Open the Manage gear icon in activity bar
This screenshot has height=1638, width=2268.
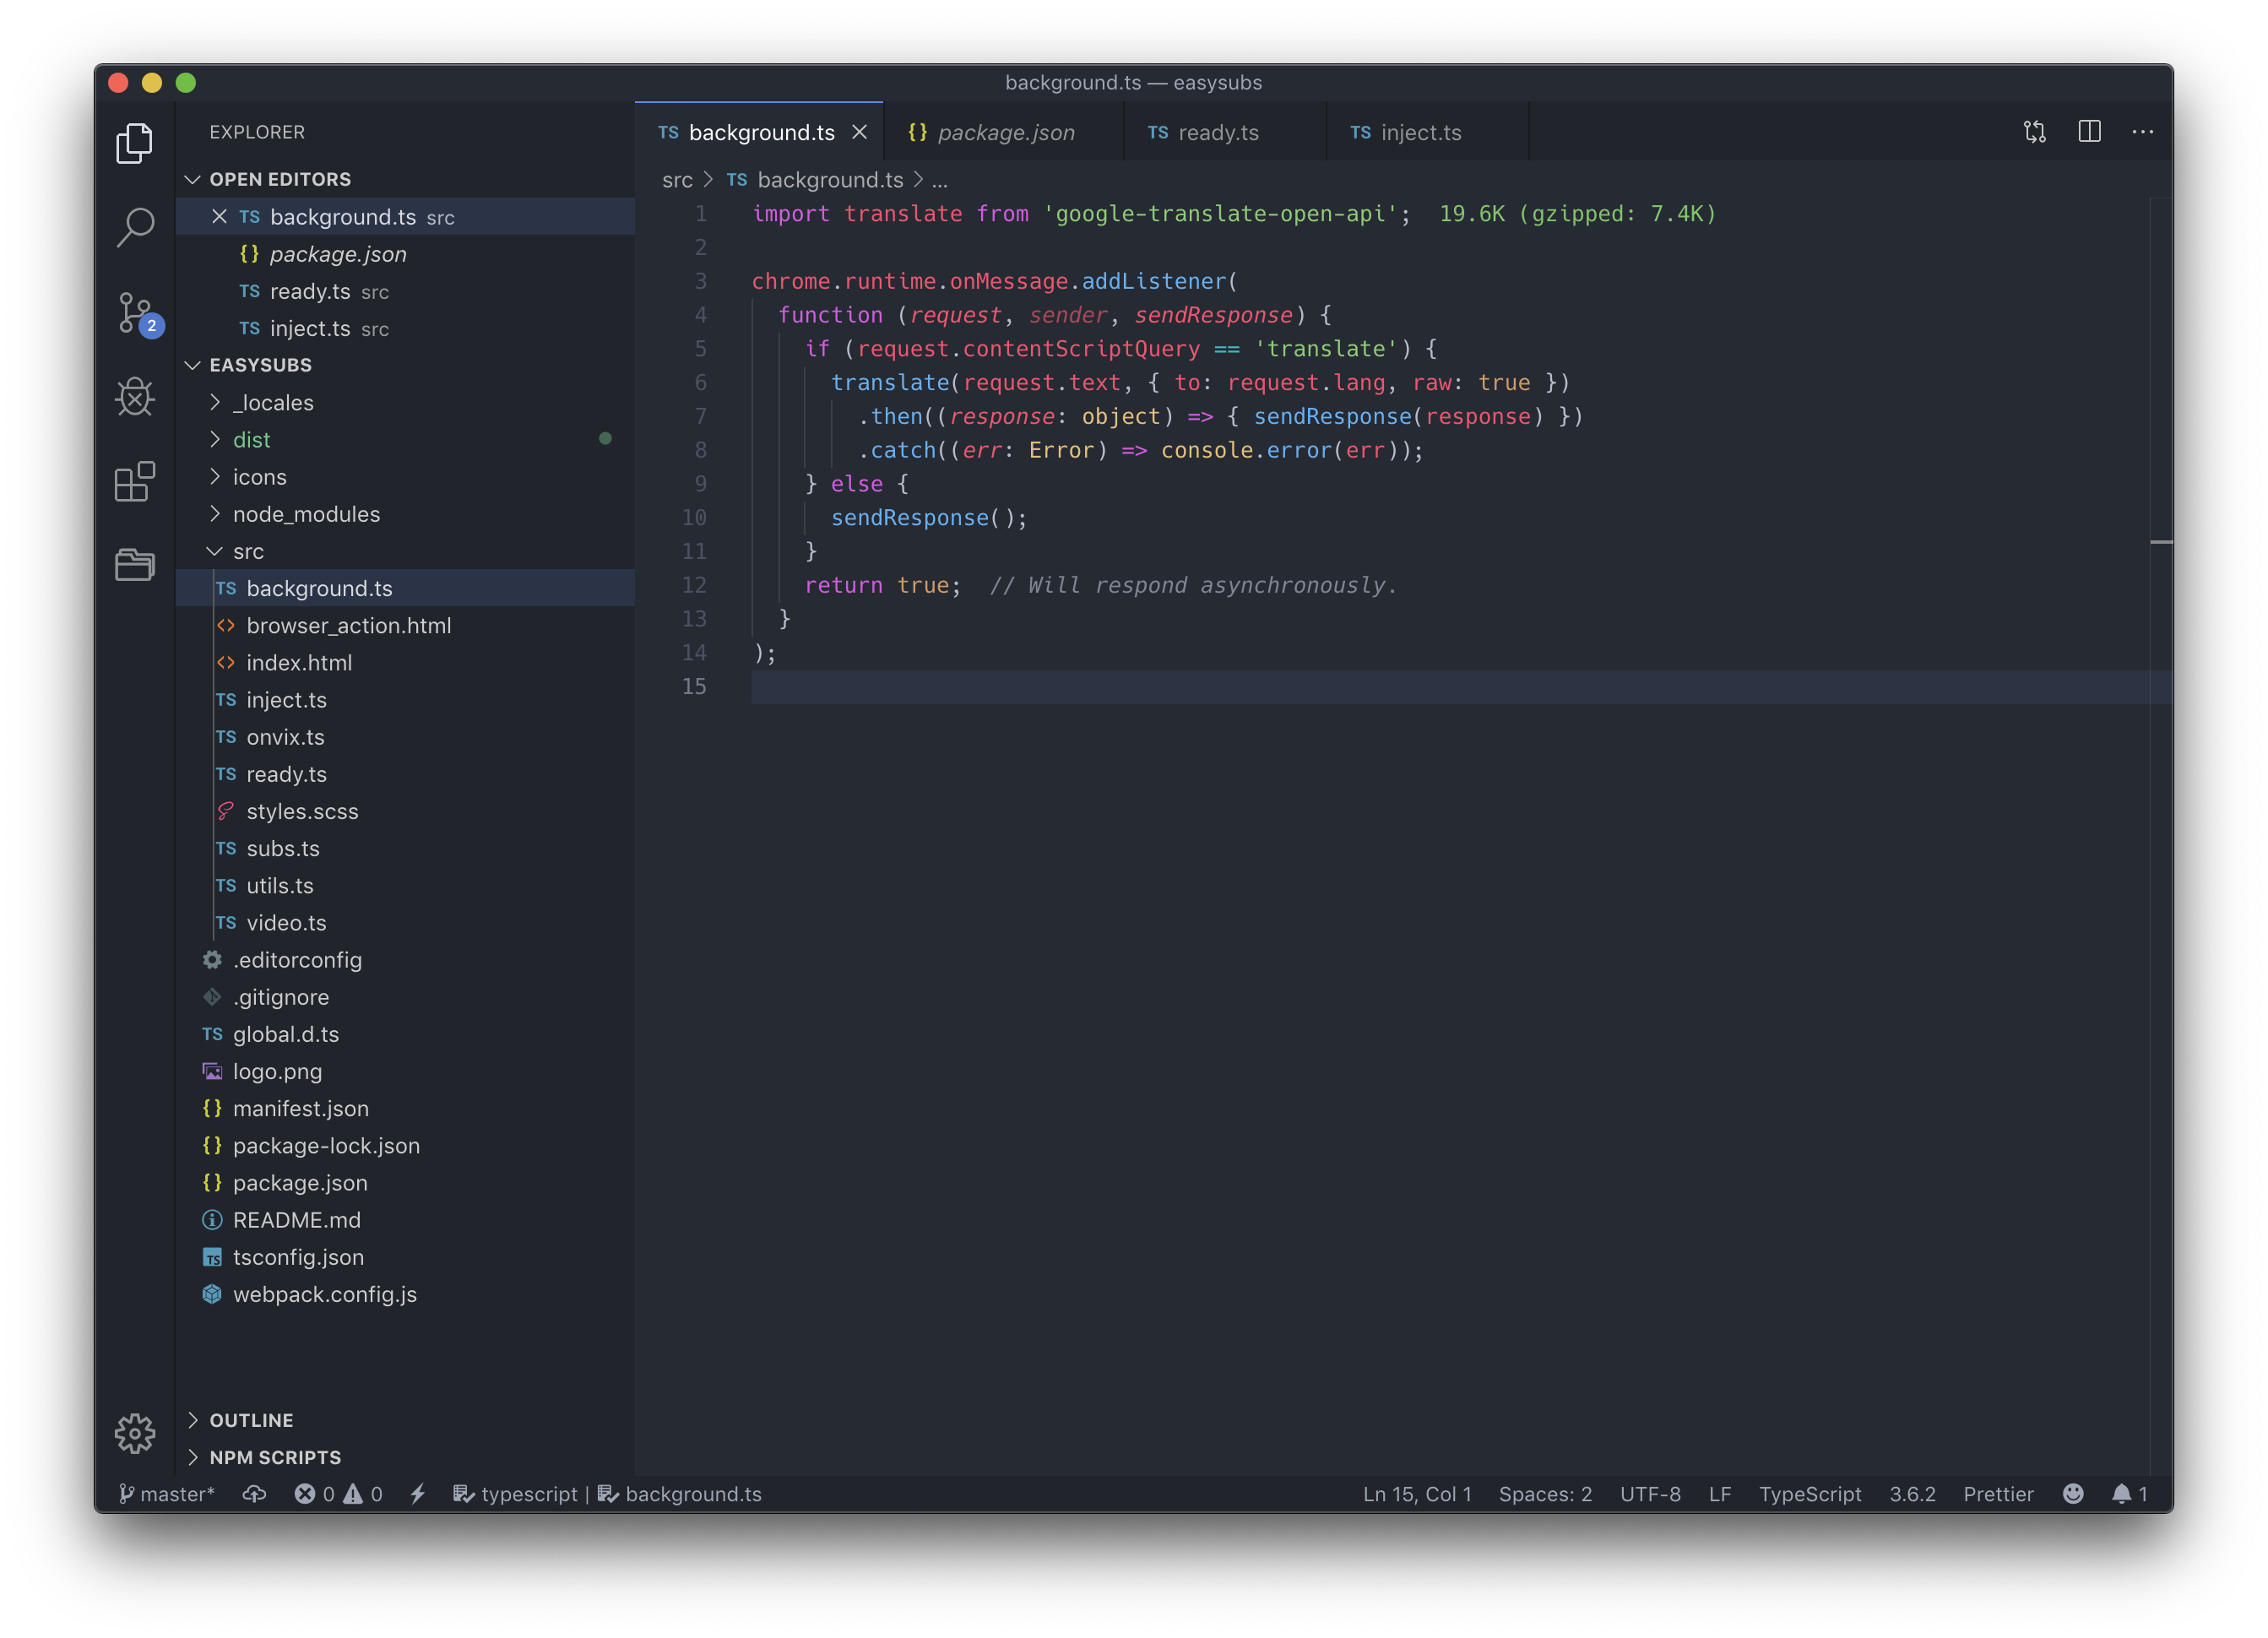tap(135, 1433)
